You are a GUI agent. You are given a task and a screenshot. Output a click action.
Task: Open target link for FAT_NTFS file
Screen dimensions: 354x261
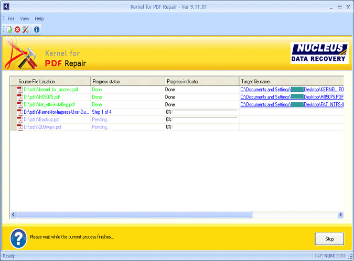(x=292, y=104)
